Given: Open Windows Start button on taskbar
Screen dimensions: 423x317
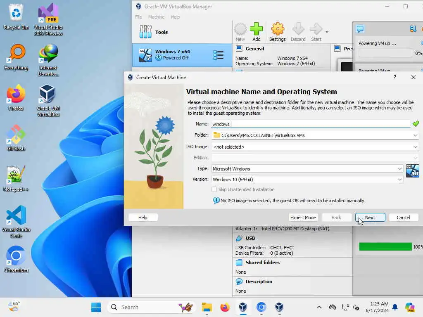Looking at the screenshot, I should (96, 307).
